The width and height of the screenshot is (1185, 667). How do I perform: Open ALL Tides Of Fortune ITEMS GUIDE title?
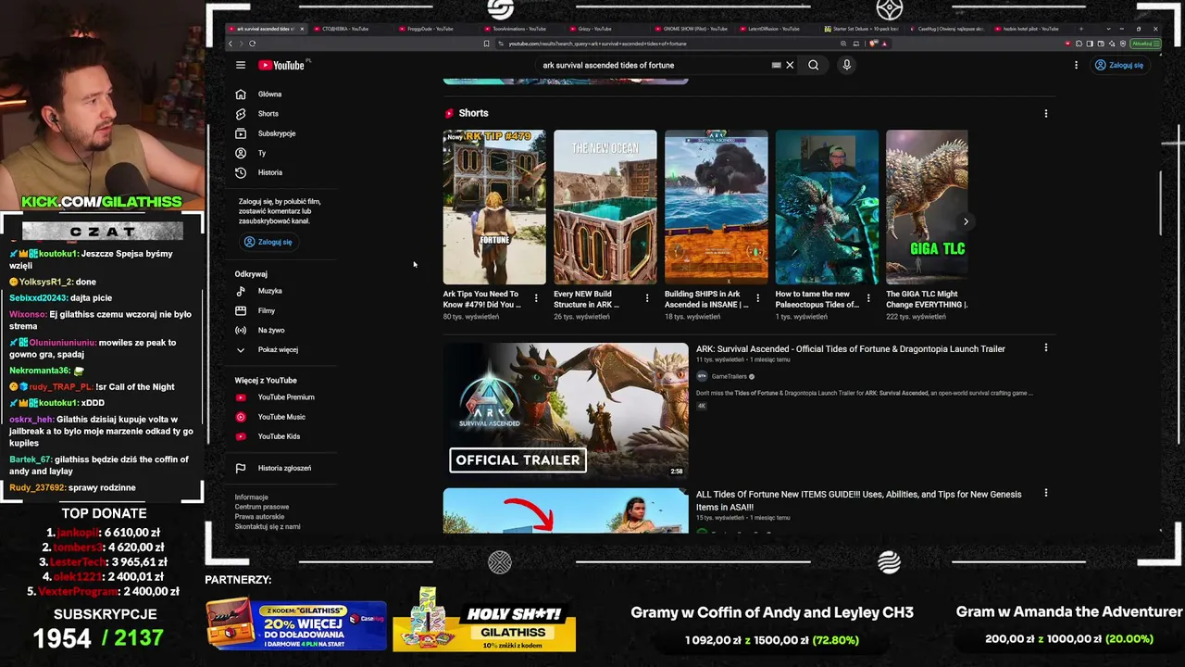pyautogui.click(x=859, y=500)
